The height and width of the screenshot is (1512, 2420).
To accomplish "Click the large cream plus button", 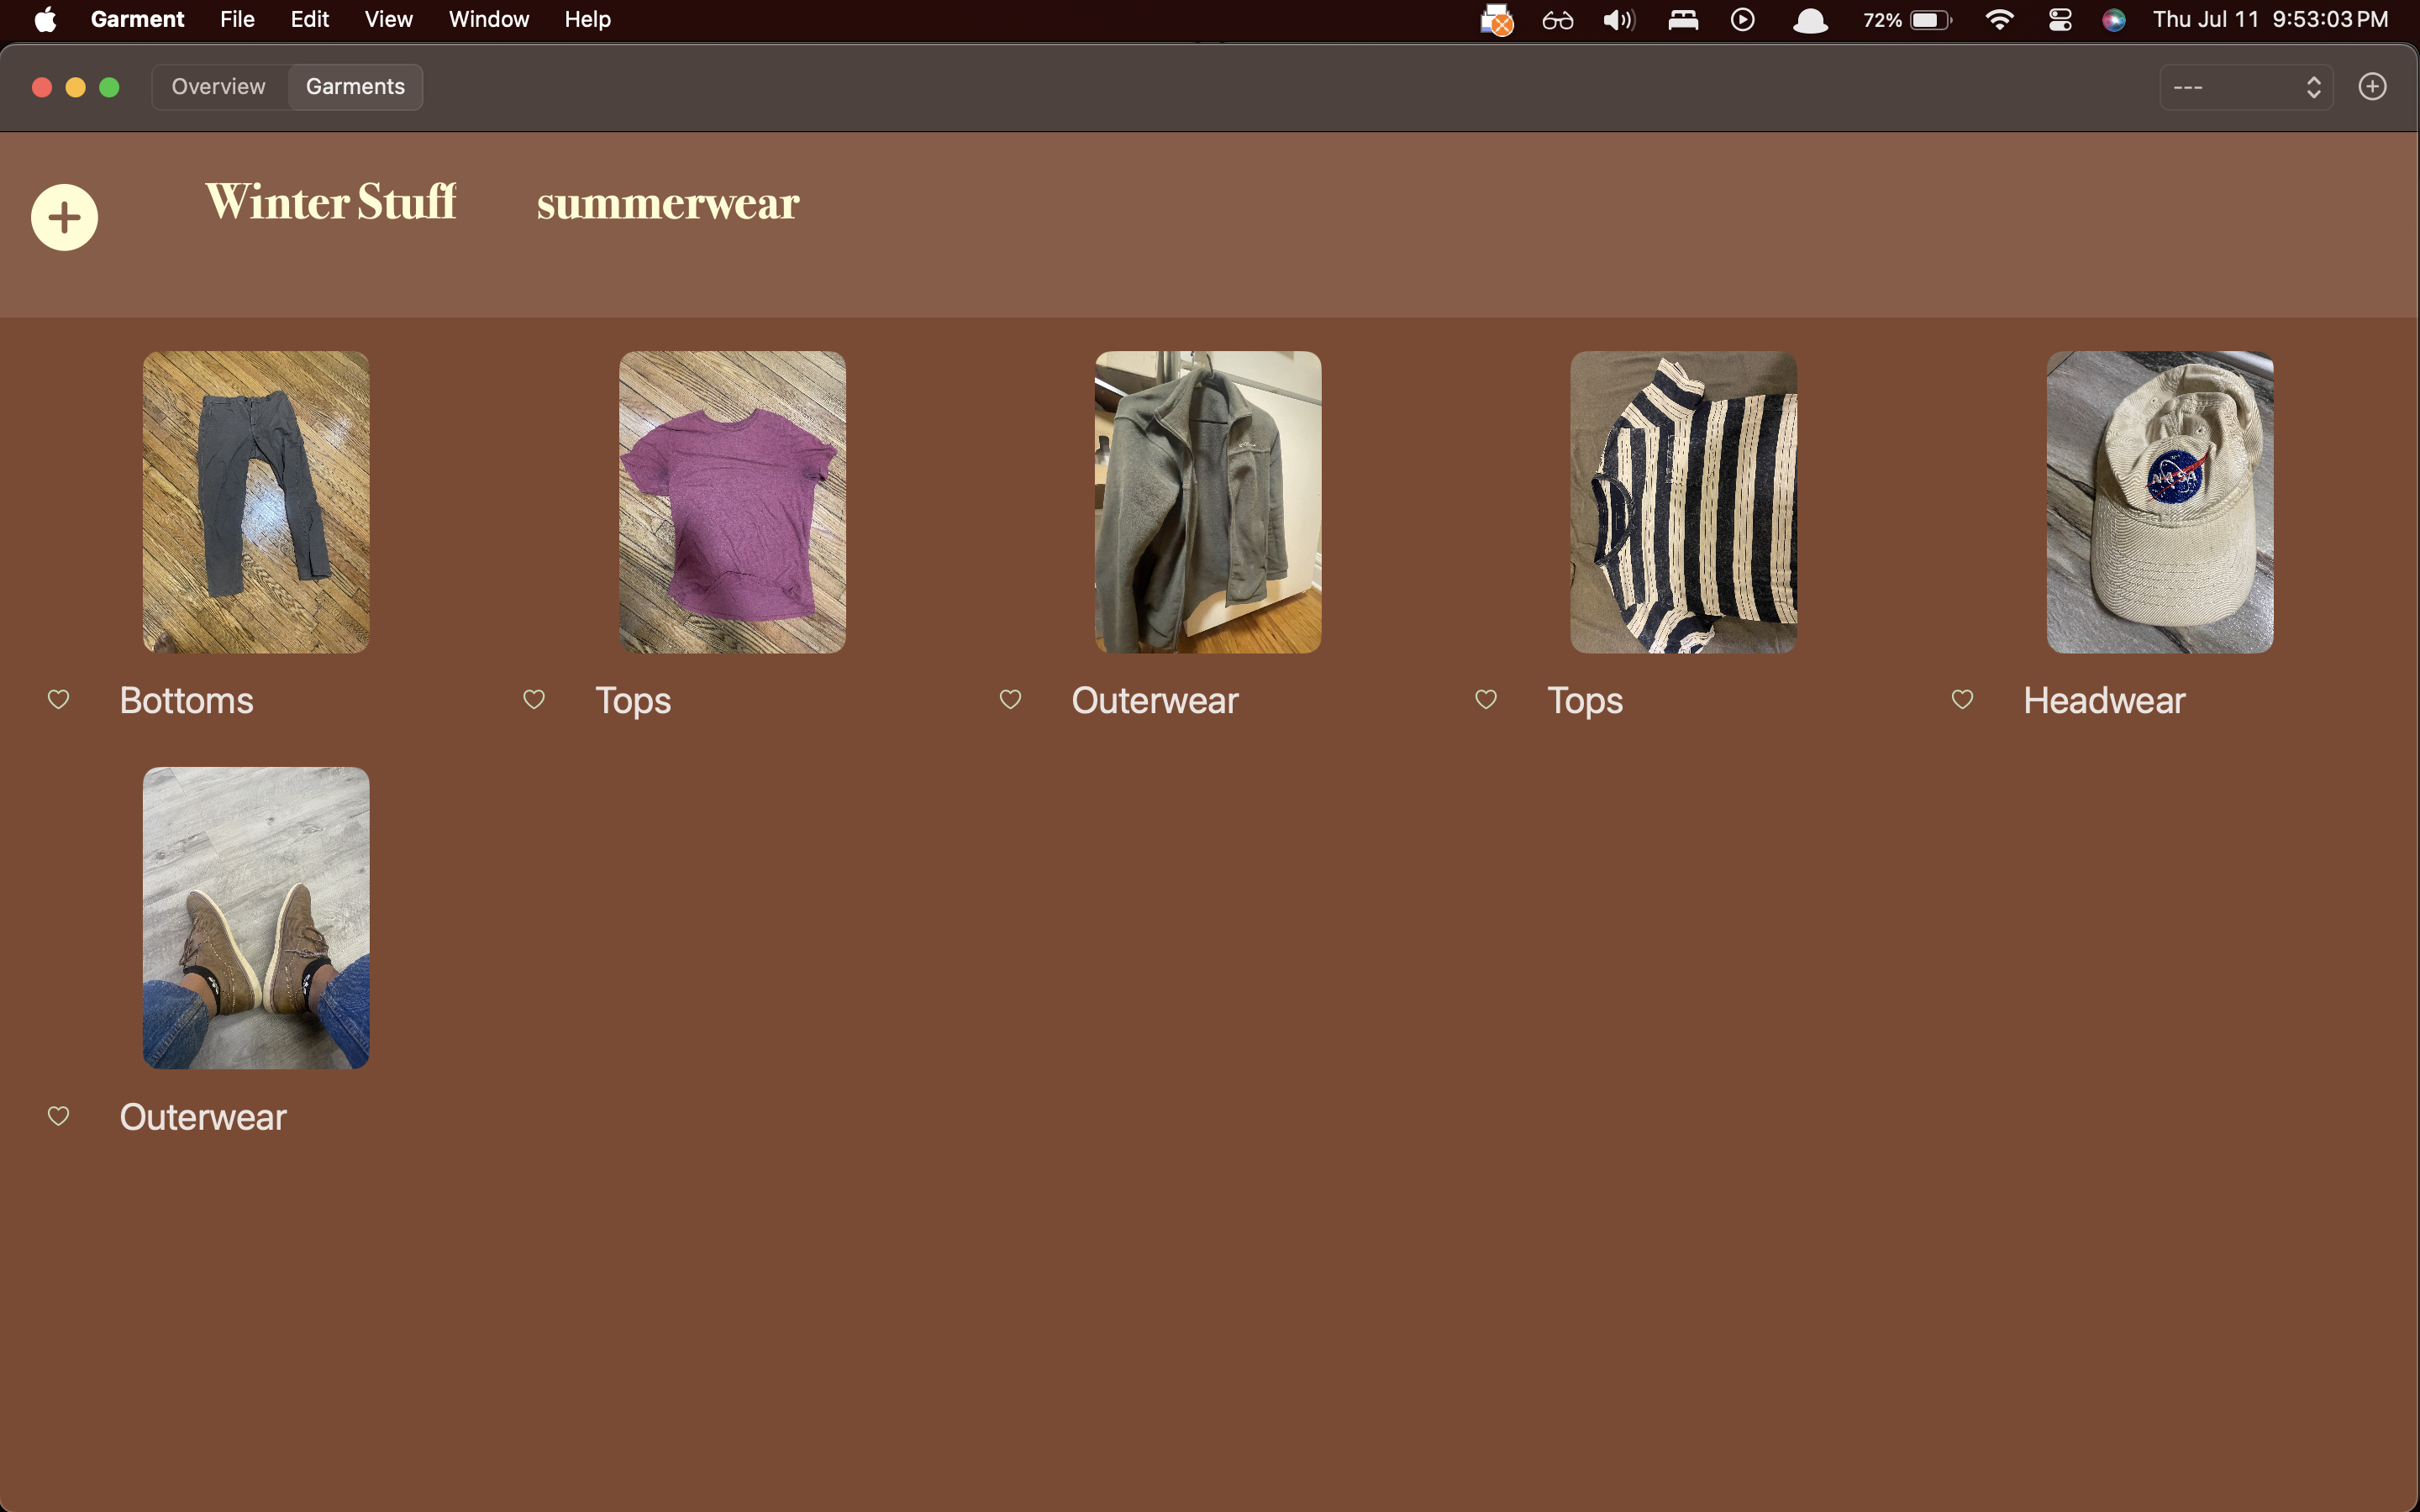I will coord(64,217).
